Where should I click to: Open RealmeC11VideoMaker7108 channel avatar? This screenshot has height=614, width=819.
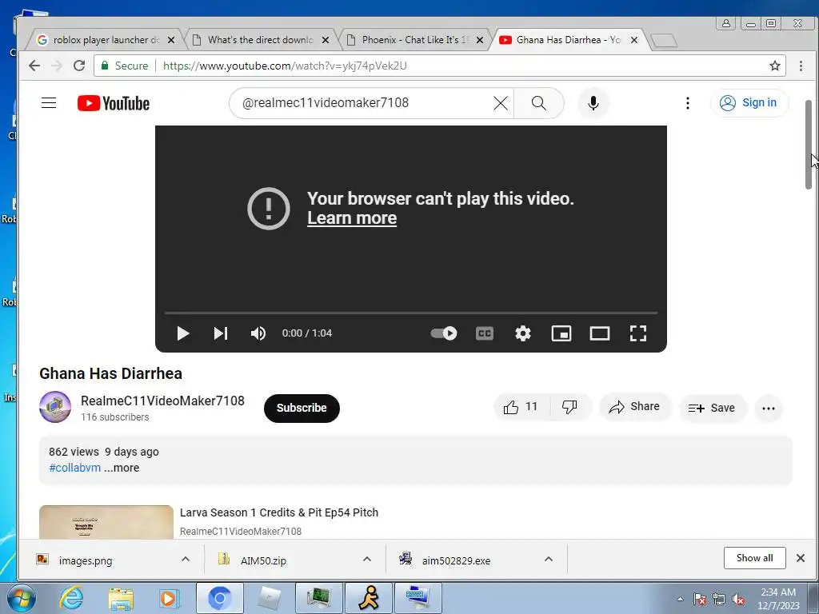pyautogui.click(x=55, y=407)
